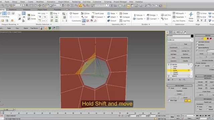Viewport: 214px width, 120px height.
Task: Click the TurboSmooth modifier button
Action: pos(174,47)
